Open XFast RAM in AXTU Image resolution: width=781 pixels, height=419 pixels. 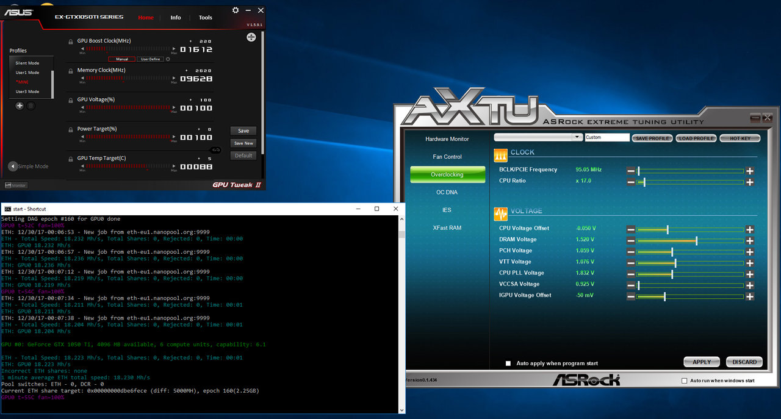[447, 227]
